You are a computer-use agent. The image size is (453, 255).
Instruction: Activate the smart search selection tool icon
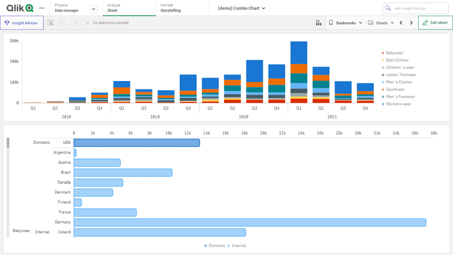click(51, 23)
